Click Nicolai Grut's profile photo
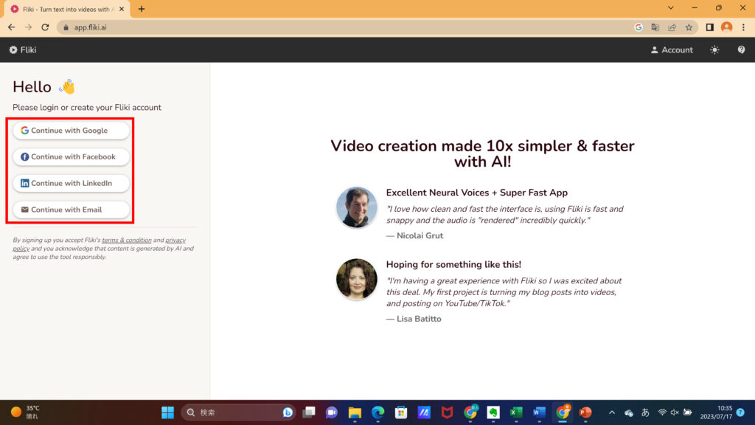 point(357,207)
